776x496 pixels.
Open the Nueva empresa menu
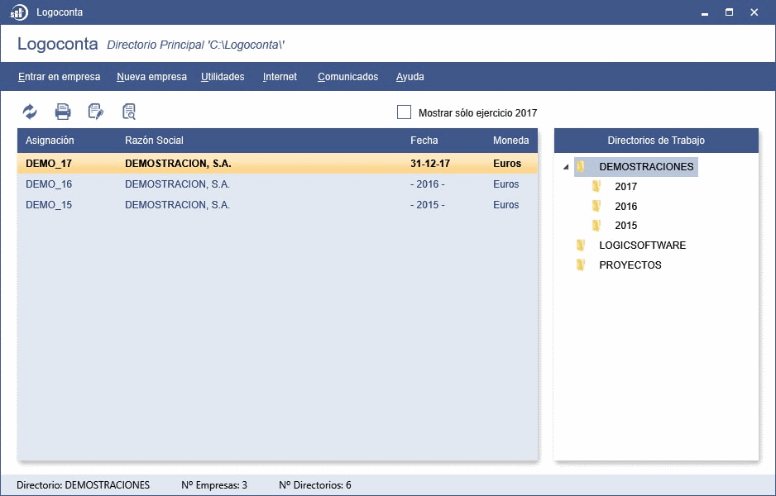coord(151,77)
